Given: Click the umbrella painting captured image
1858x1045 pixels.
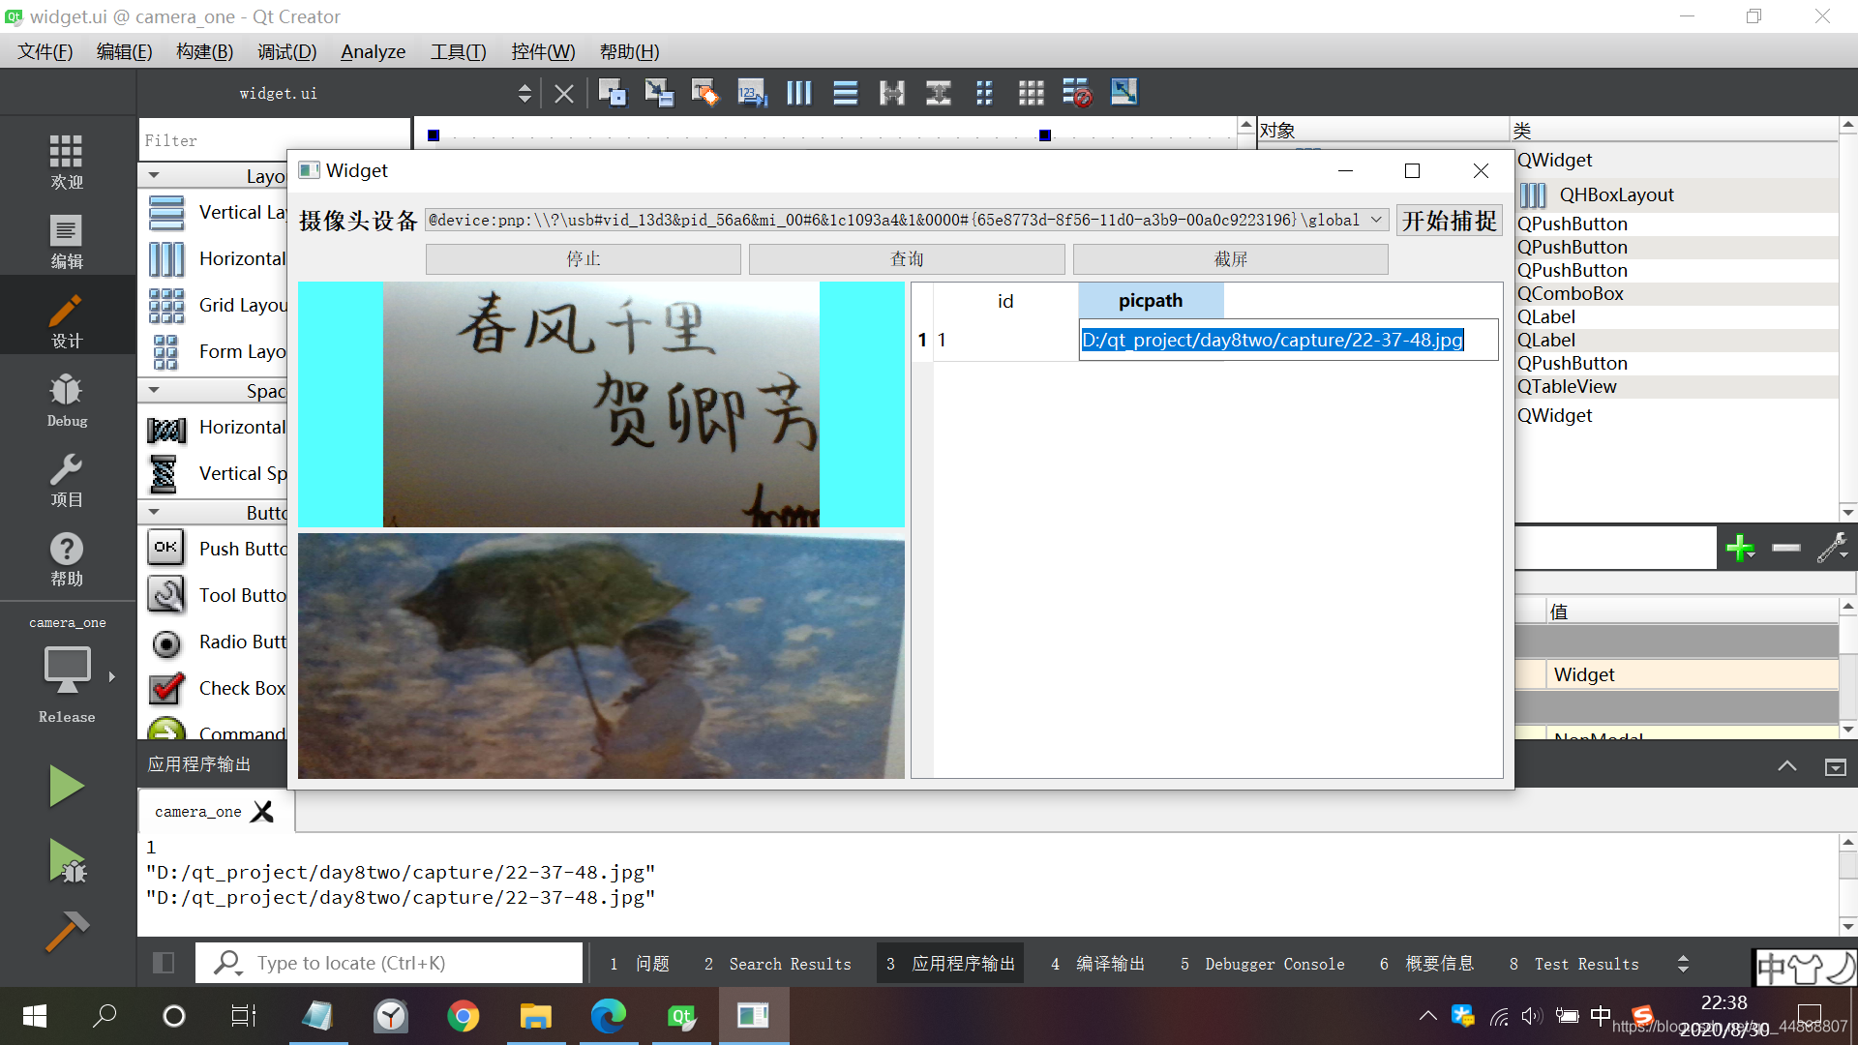Looking at the screenshot, I should pos(601,655).
